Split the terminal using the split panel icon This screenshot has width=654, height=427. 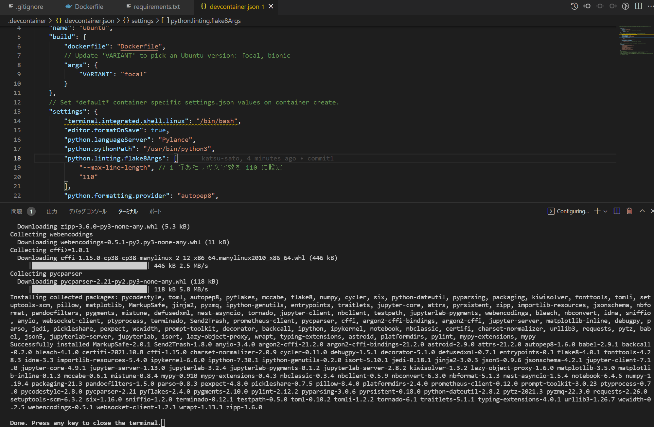pyautogui.click(x=617, y=211)
